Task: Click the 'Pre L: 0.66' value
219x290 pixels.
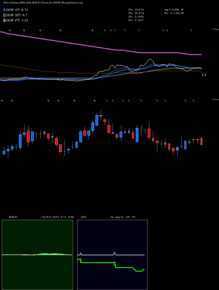Action: coord(136,17)
